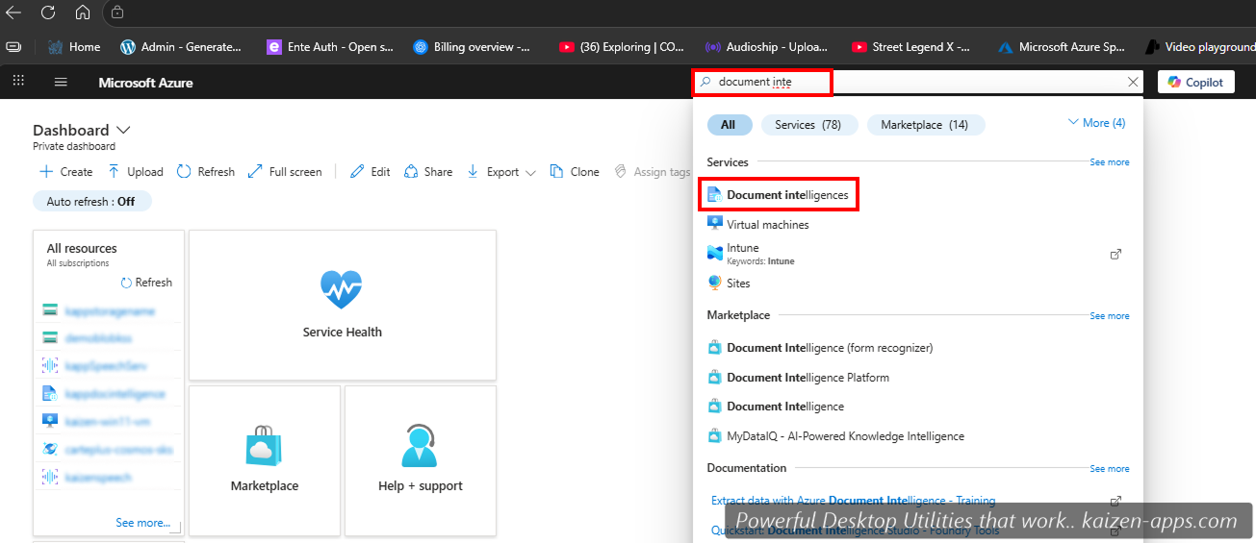Open the Home bookmark
The height and width of the screenshot is (543, 1256).
[x=73, y=46]
